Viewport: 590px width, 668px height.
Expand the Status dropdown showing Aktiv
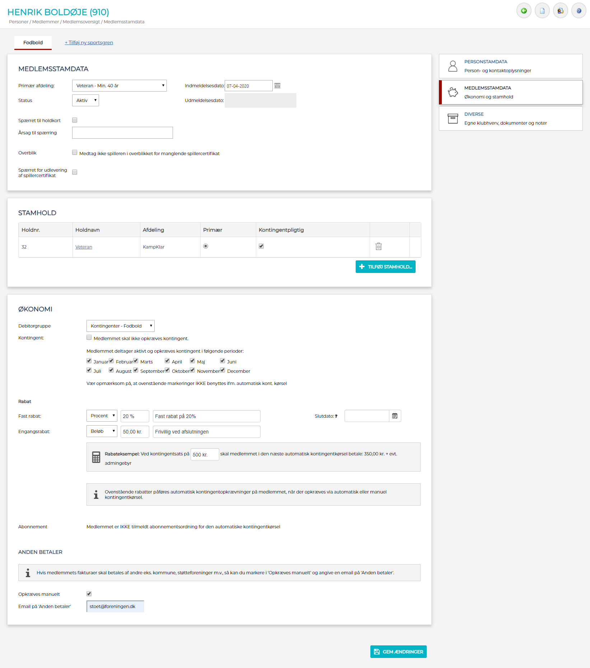coord(85,101)
